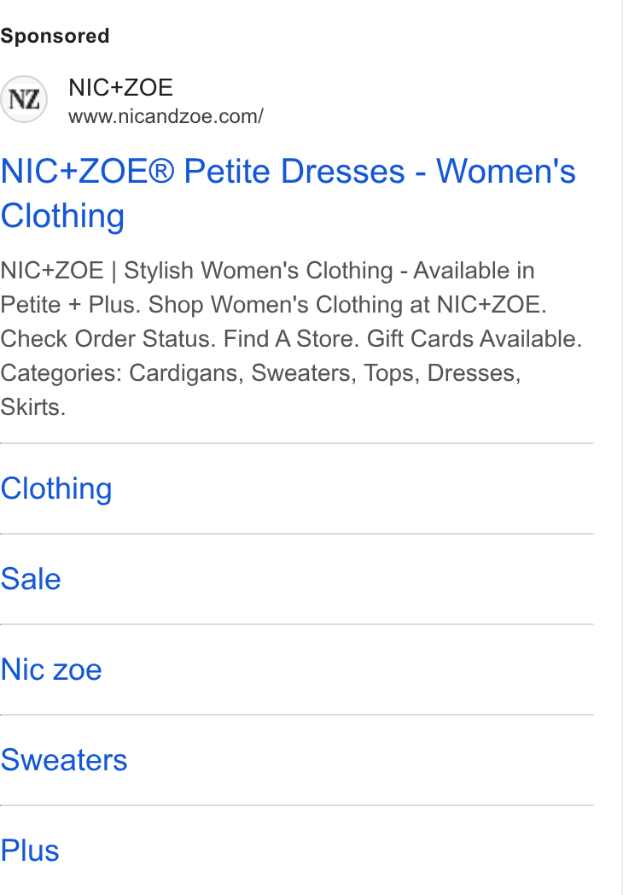The image size is (623, 895).
Task: Click the www.nicandzoe.com display URL
Action: pyautogui.click(x=166, y=116)
